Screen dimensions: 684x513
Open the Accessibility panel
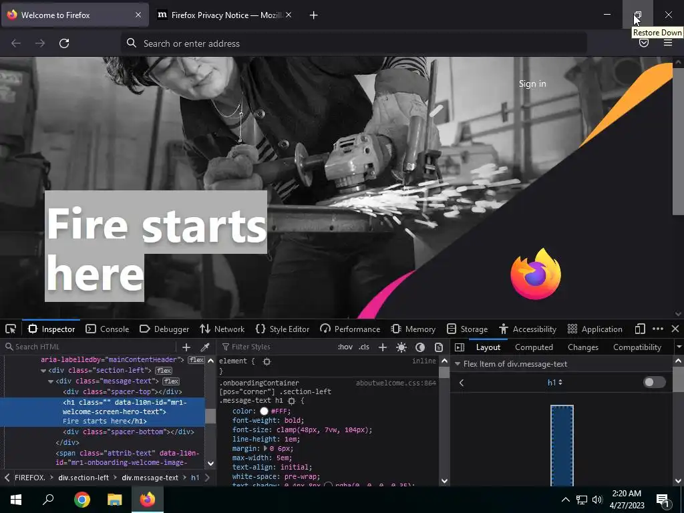(x=528, y=329)
